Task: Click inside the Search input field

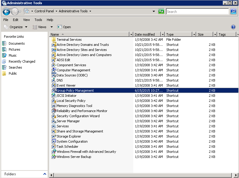Action: point(197,11)
